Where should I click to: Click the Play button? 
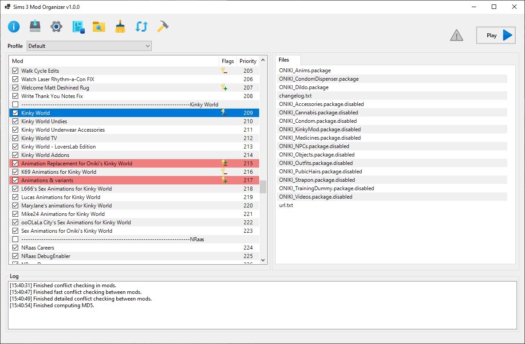(x=496, y=35)
